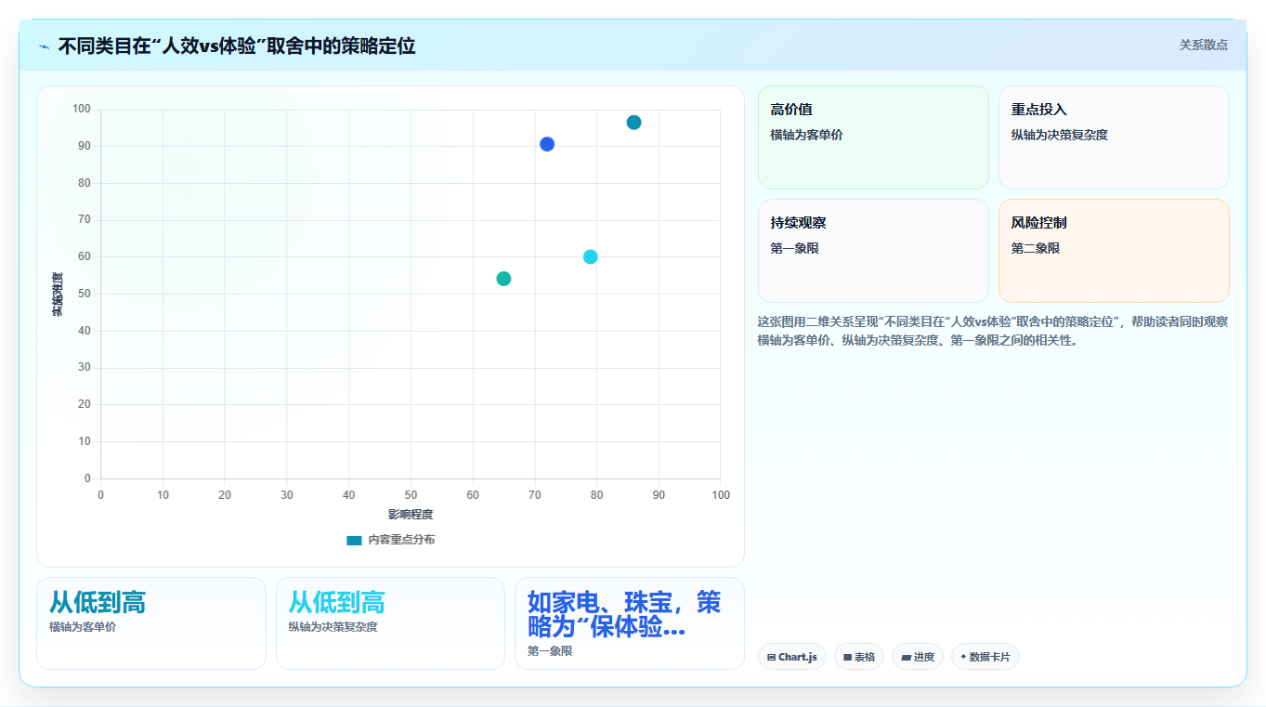Click the chart description paragraph text
The width and height of the screenshot is (1266, 707).
[x=993, y=331]
